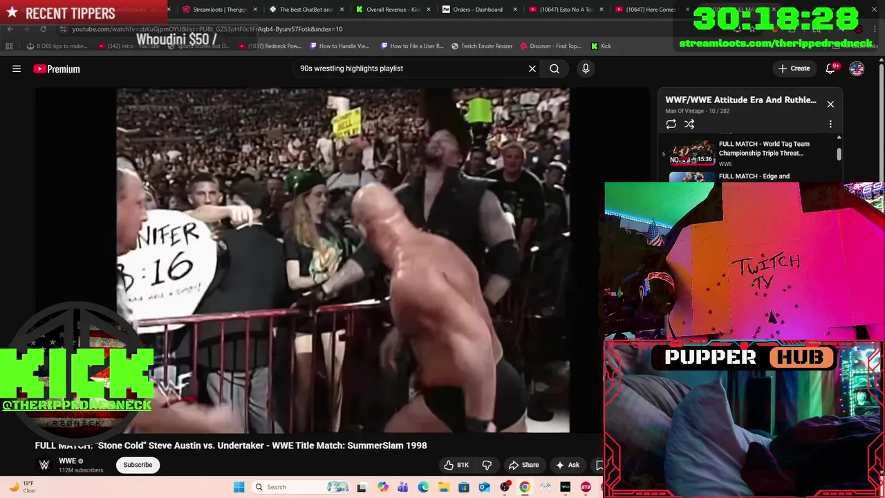The width and height of the screenshot is (885, 498).
Task: Start voice search with the microphone
Action: [x=586, y=68]
